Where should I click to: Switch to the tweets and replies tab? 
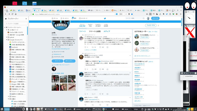[94, 31]
